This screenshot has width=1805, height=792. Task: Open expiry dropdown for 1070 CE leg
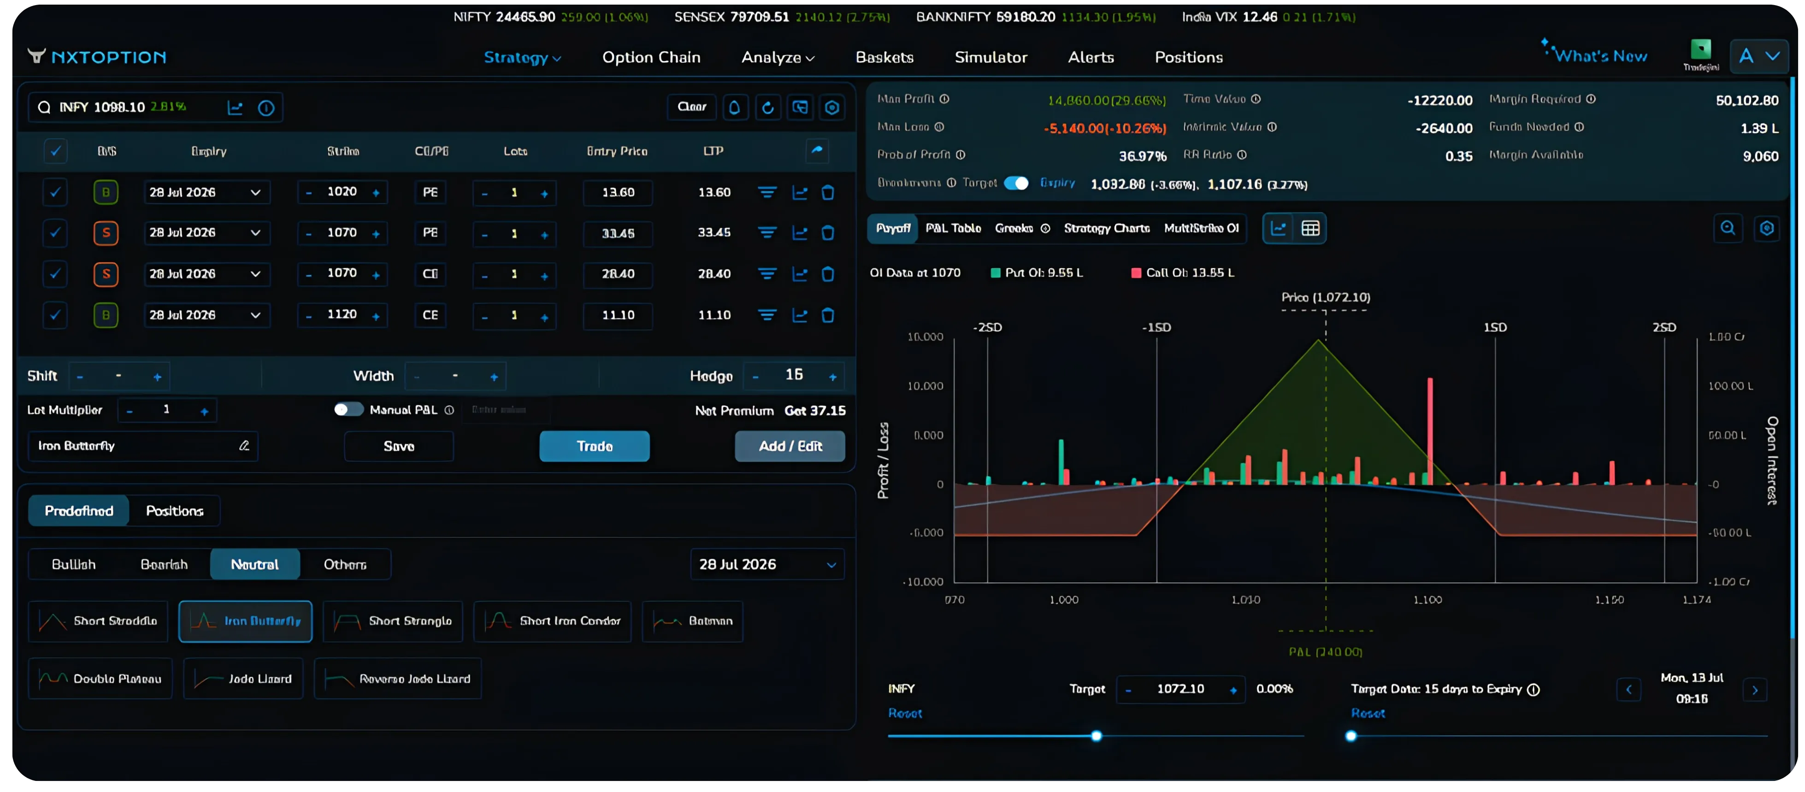coord(206,274)
